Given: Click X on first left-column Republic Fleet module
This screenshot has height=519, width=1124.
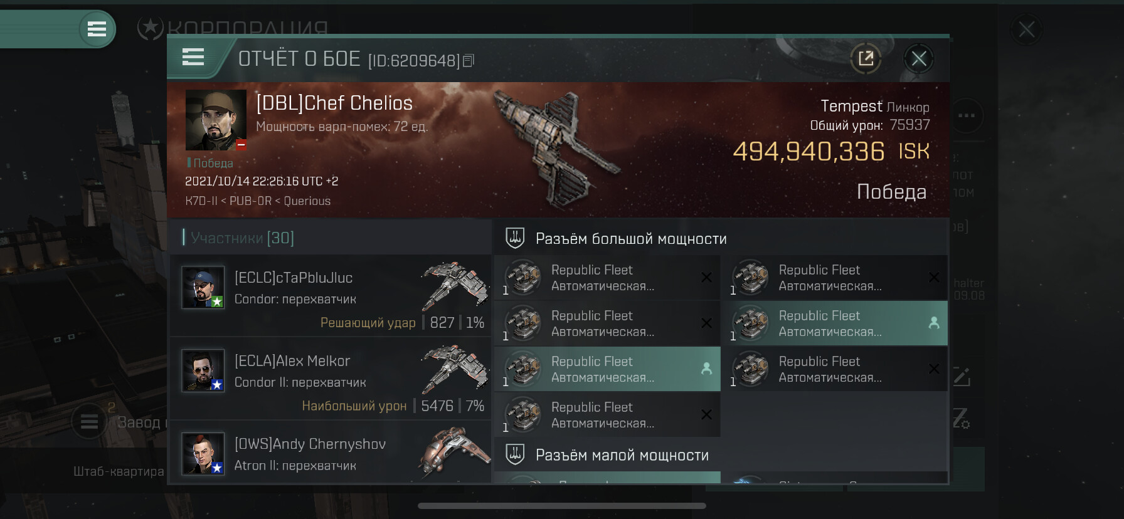Looking at the screenshot, I should [x=706, y=277].
